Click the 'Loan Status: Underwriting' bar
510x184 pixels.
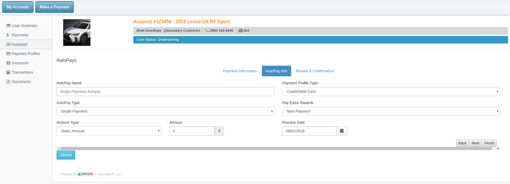[x=320, y=40]
